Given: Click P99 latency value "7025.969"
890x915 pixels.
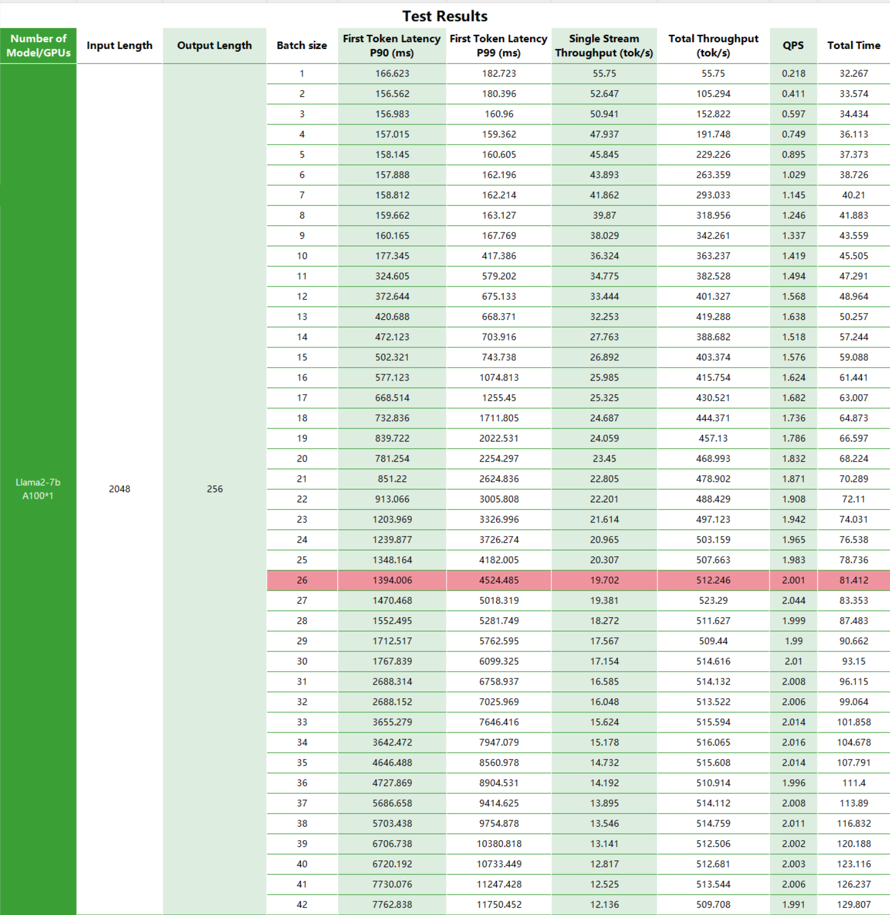Looking at the screenshot, I should [499, 702].
